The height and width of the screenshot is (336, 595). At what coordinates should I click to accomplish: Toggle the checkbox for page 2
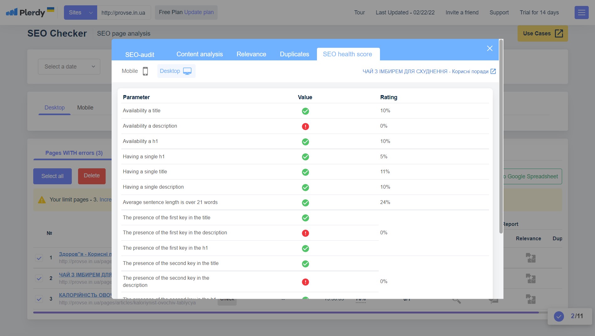[39, 278]
